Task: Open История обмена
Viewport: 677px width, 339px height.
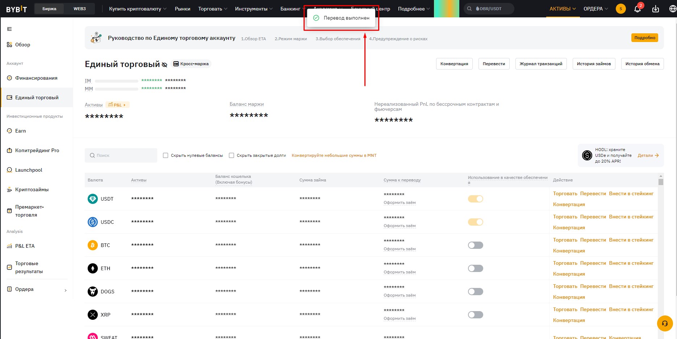Action: point(642,64)
